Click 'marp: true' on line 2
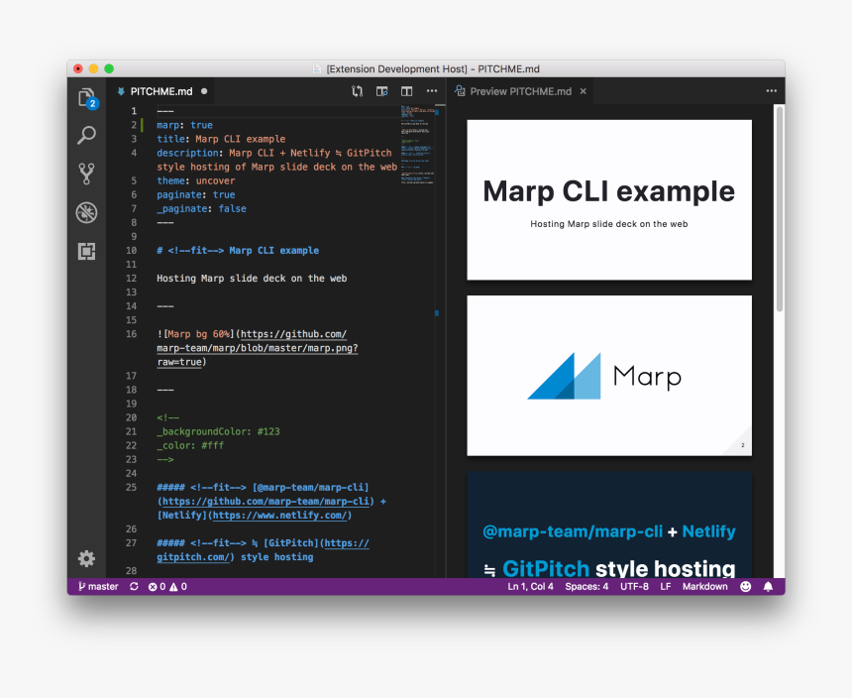 [184, 125]
